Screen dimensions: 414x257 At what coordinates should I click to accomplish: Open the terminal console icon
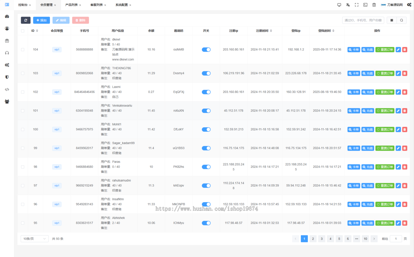[365, 5]
